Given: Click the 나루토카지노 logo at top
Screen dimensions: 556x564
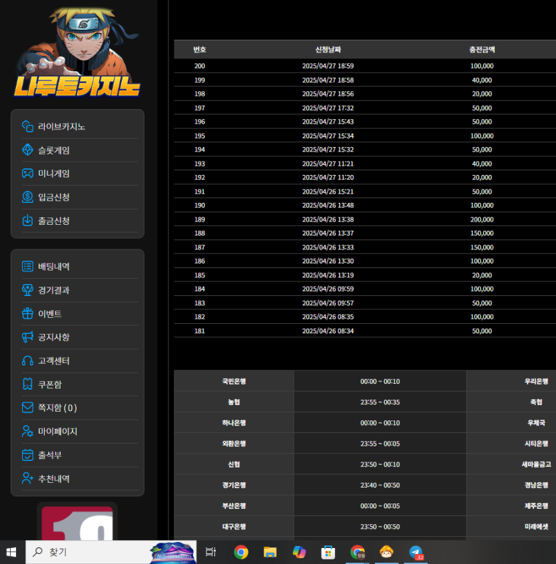Looking at the screenshot, I should (77, 52).
